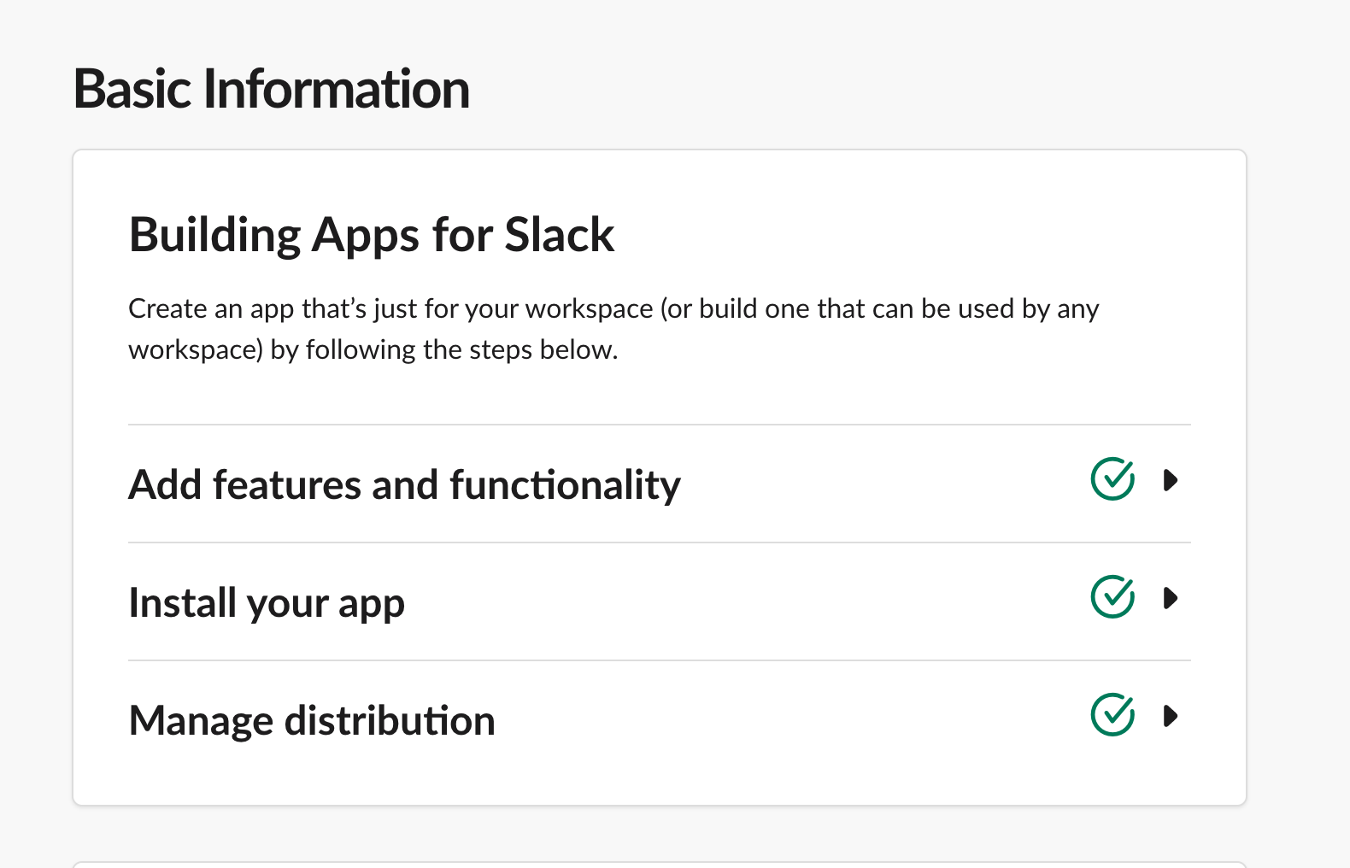Click empty row space right of Add features label
The width and height of the screenshot is (1350, 868).
[880, 484]
